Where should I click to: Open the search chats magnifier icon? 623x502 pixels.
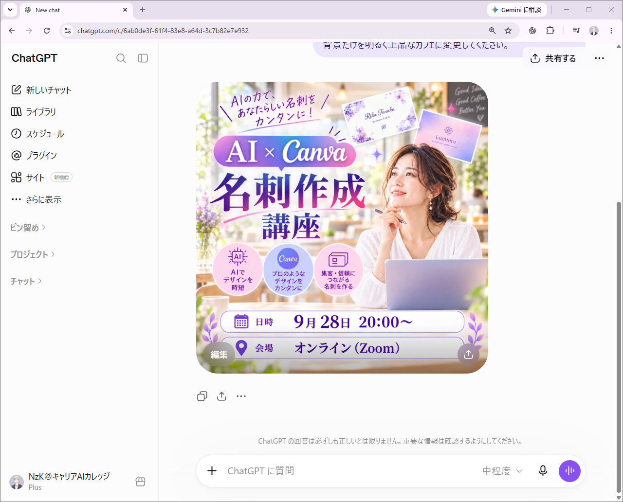click(x=121, y=58)
